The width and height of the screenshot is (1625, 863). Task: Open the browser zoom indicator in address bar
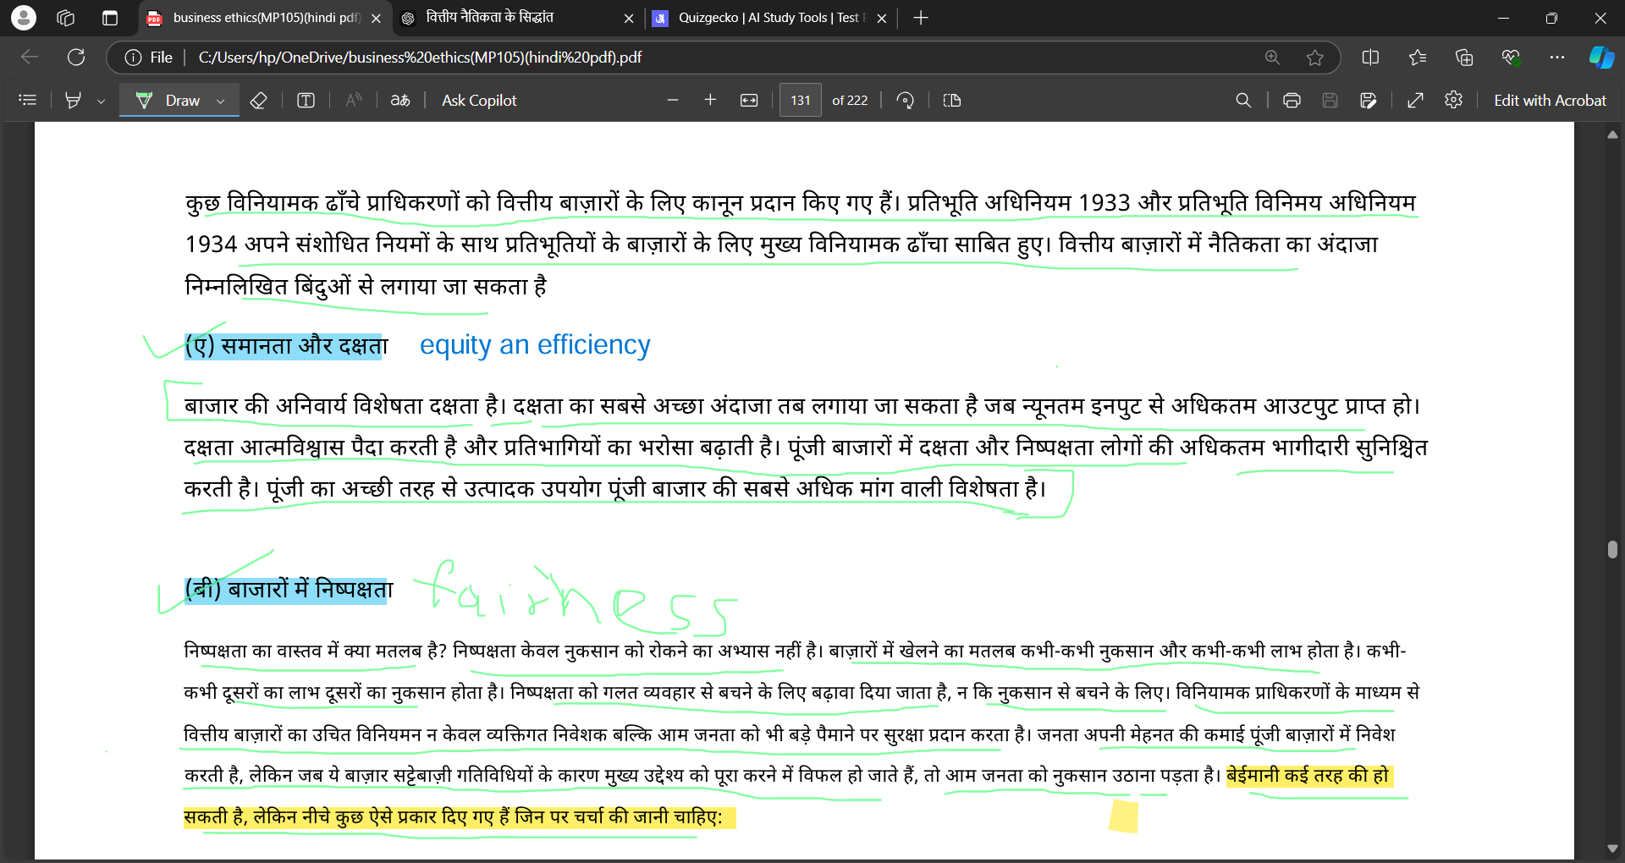[x=1272, y=58]
